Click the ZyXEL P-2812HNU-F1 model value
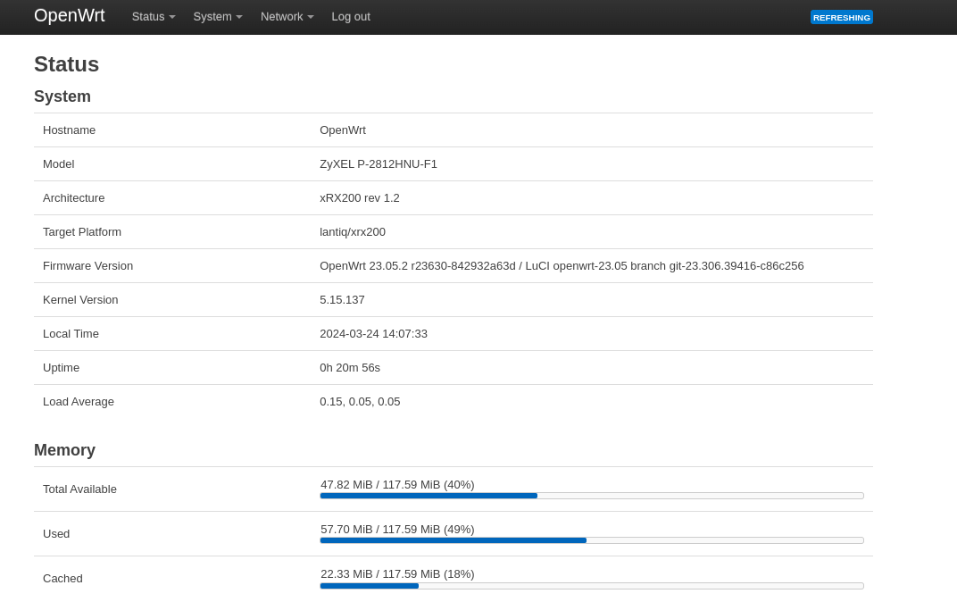Screen dimensions: 957x602 click(379, 164)
